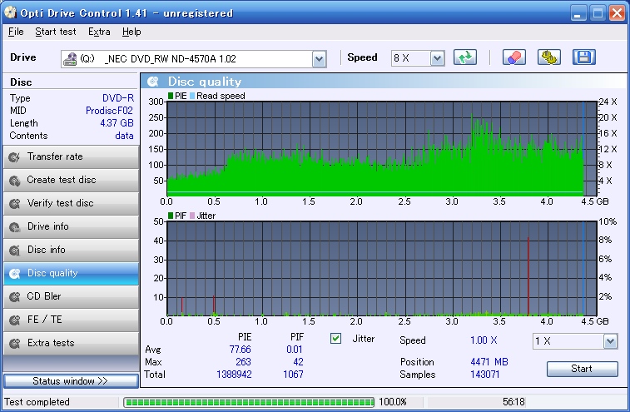This screenshot has width=630, height=412.
Task: Click the FE / TE icon
Action: [x=14, y=320]
